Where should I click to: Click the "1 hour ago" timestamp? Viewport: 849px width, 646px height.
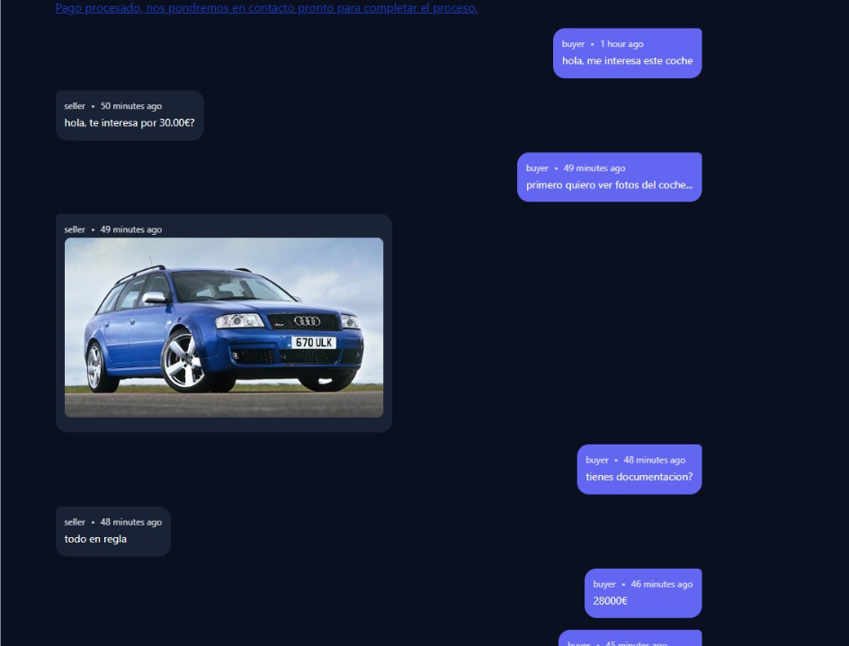621,44
